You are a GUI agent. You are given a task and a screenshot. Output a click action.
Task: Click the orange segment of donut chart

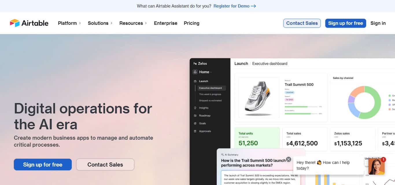357,91
